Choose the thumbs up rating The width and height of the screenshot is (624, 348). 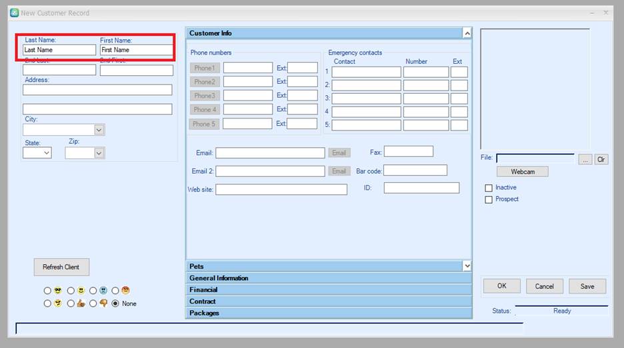(71, 303)
